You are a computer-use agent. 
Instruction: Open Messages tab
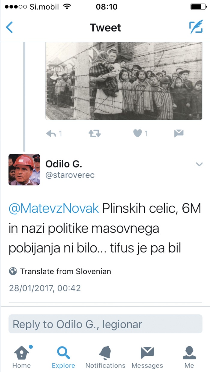(147, 357)
